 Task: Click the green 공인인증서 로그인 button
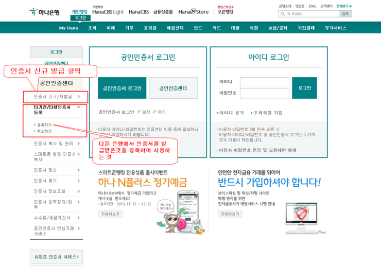pos(122,88)
